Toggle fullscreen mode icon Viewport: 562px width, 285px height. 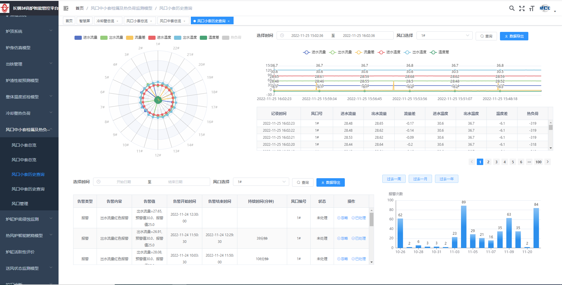click(522, 8)
